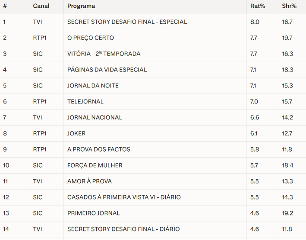Select FORÇA DE MULHER row
306x240 pixels.
pos(153,165)
